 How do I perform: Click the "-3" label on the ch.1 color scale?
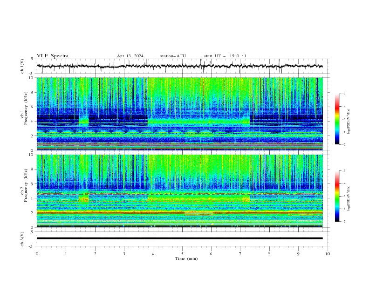(x=343, y=94)
